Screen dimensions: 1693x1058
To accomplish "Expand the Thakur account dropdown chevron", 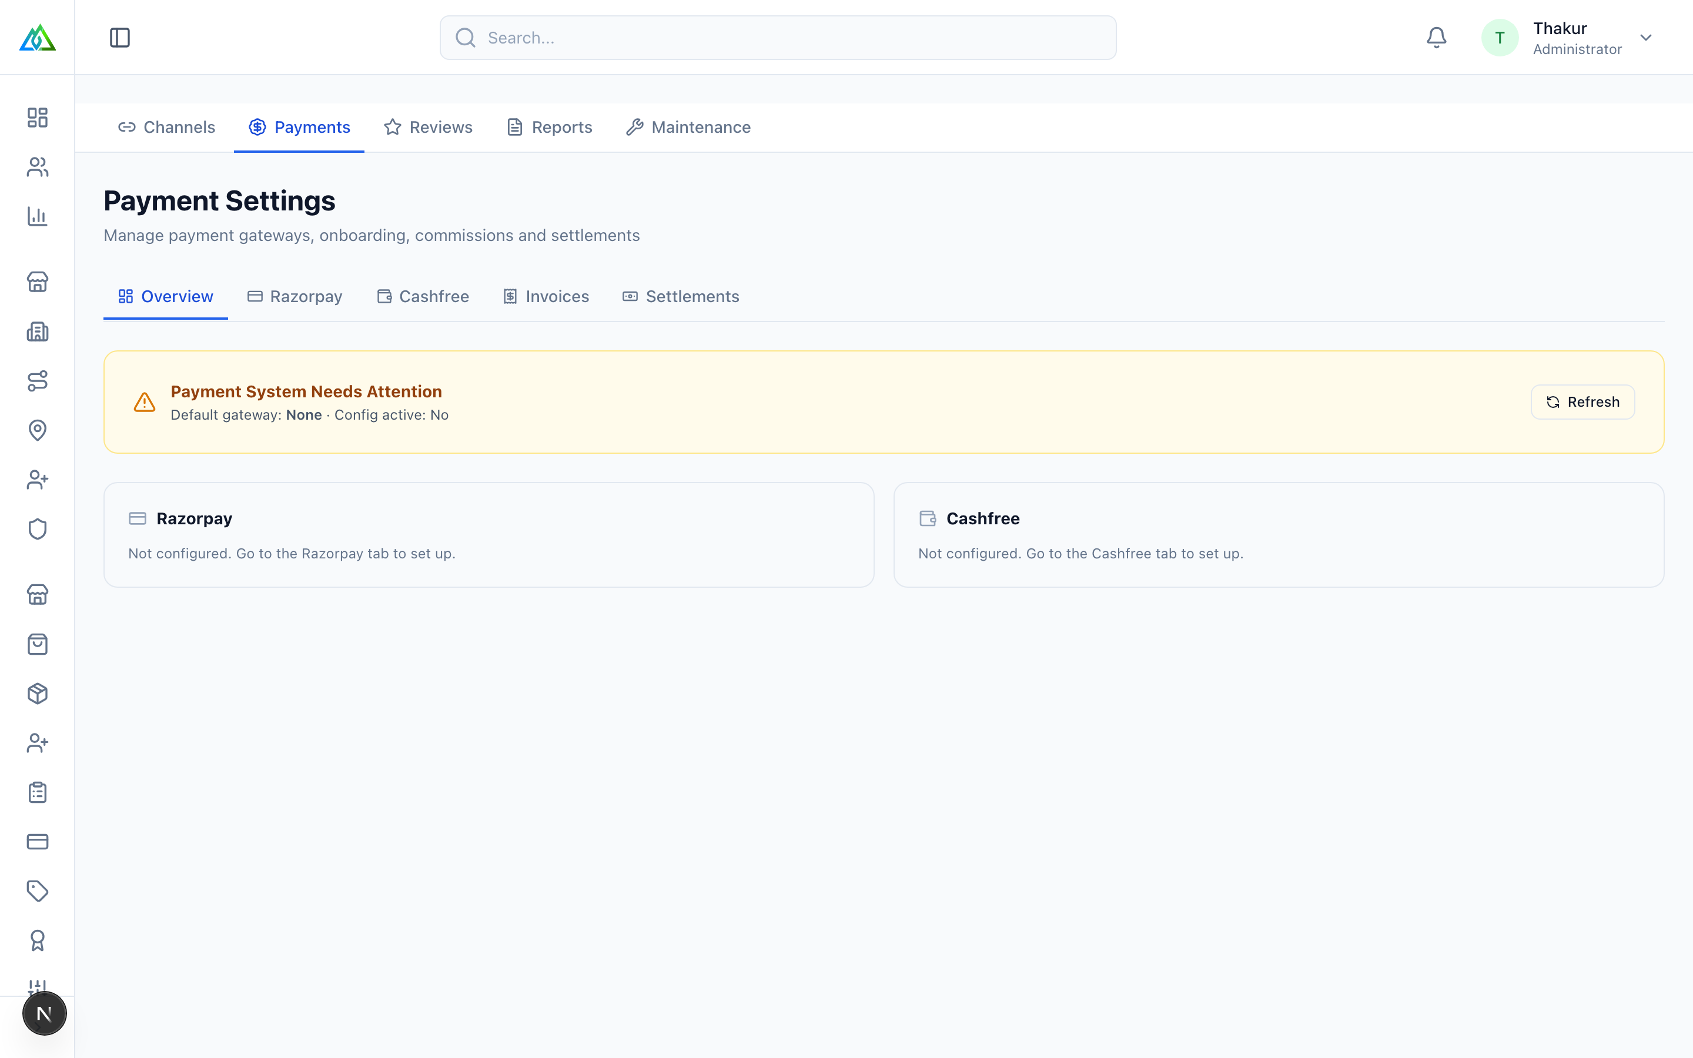I will [1645, 38].
